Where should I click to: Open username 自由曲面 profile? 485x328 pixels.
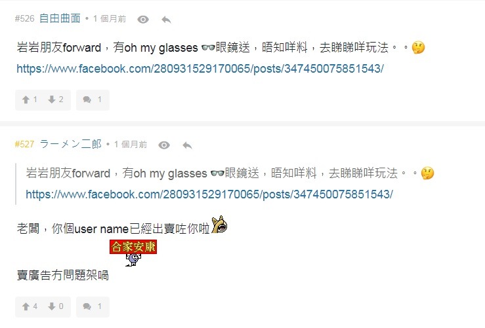60,18
